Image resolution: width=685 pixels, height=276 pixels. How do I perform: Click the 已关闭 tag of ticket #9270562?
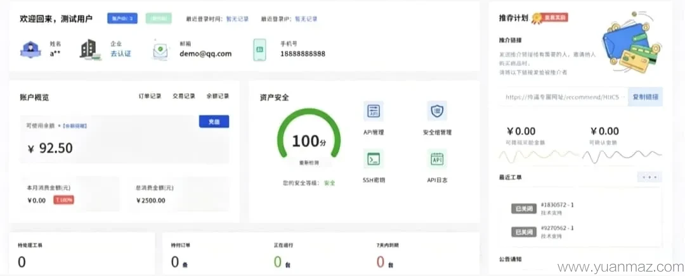[x=524, y=232]
